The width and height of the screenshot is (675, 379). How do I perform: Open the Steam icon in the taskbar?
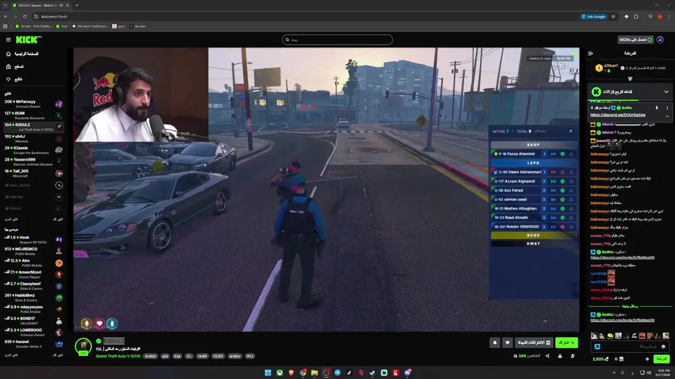tap(373, 373)
